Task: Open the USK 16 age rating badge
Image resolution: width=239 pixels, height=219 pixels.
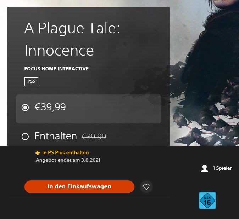Action: click(207, 201)
